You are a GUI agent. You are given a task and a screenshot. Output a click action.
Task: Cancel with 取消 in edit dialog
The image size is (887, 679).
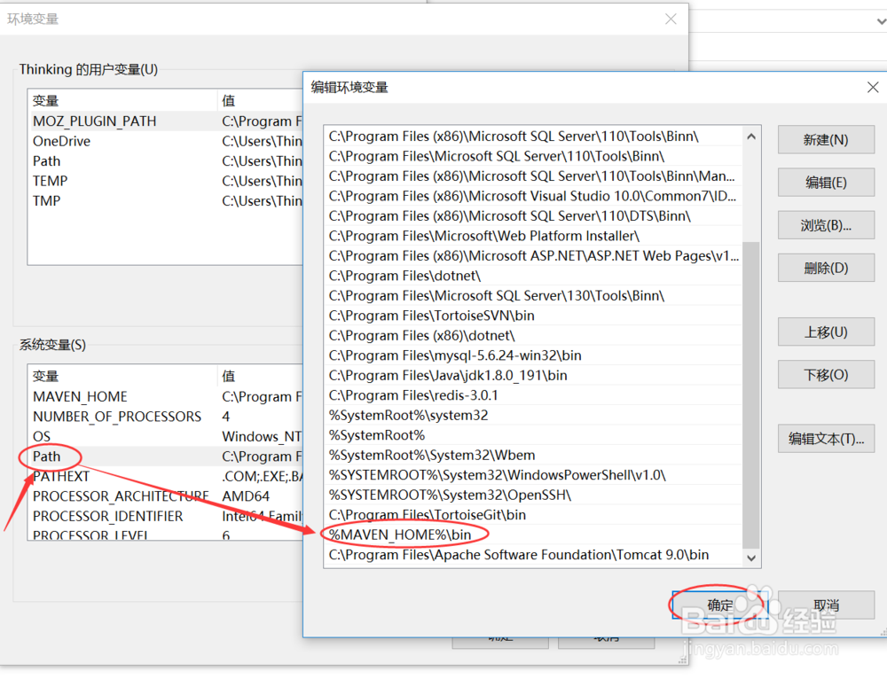coord(826,605)
